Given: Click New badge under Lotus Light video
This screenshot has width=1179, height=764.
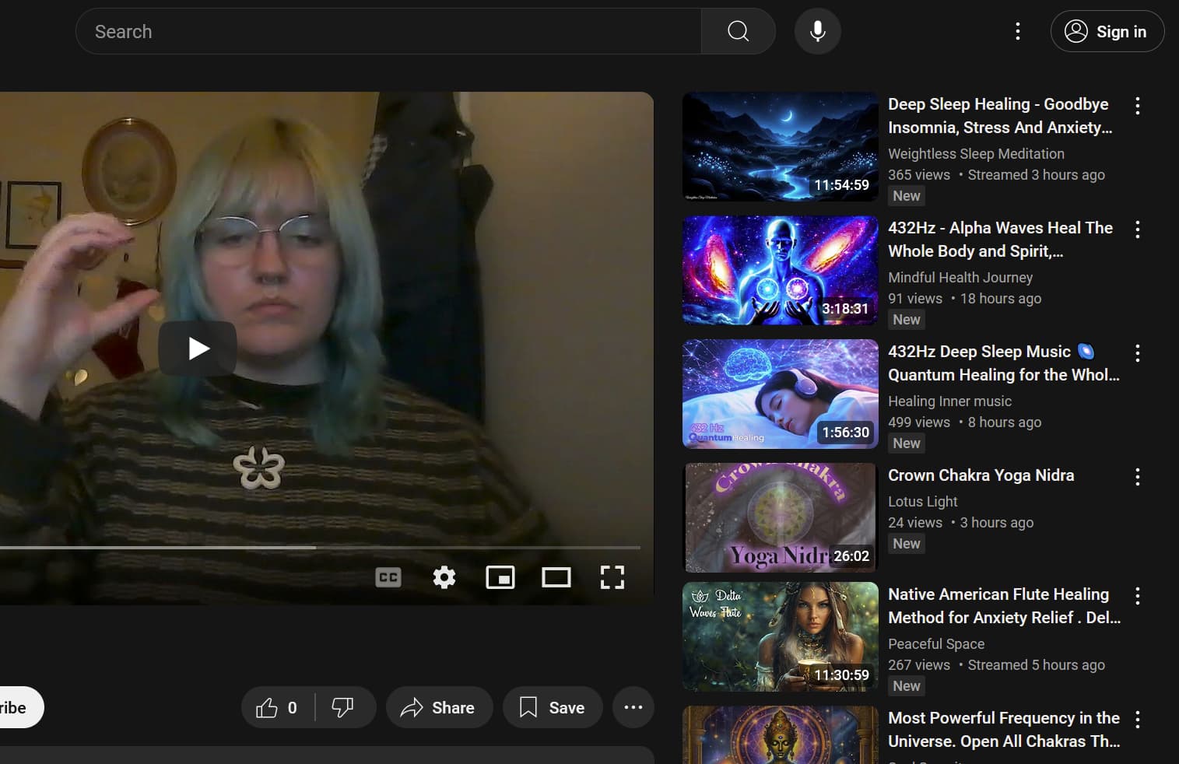Looking at the screenshot, I should (907, 544).
